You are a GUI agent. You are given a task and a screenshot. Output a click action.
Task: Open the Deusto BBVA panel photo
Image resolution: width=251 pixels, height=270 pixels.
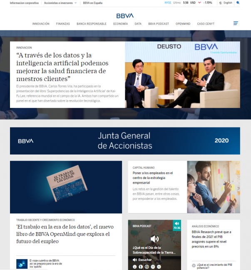pos(182,75)
